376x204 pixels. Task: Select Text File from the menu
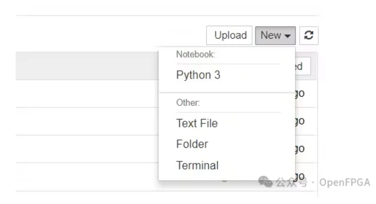point(197,123)
